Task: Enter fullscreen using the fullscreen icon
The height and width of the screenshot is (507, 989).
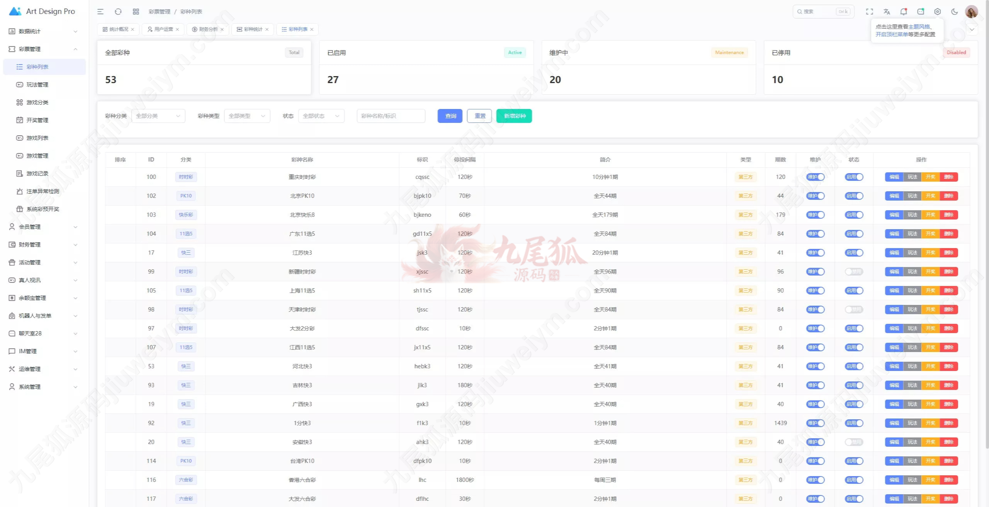Action: (869, 12)
